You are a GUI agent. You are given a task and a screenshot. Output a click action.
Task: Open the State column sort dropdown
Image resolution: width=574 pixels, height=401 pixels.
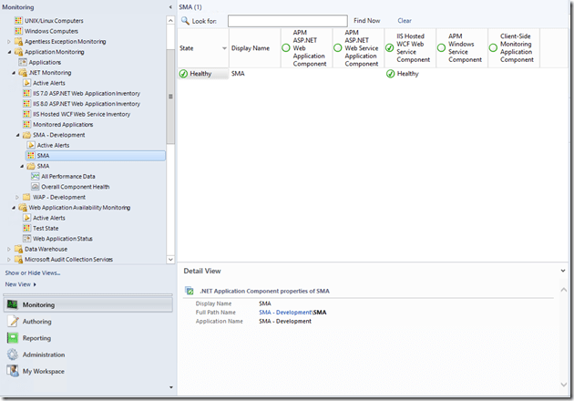tap(224, 48)
